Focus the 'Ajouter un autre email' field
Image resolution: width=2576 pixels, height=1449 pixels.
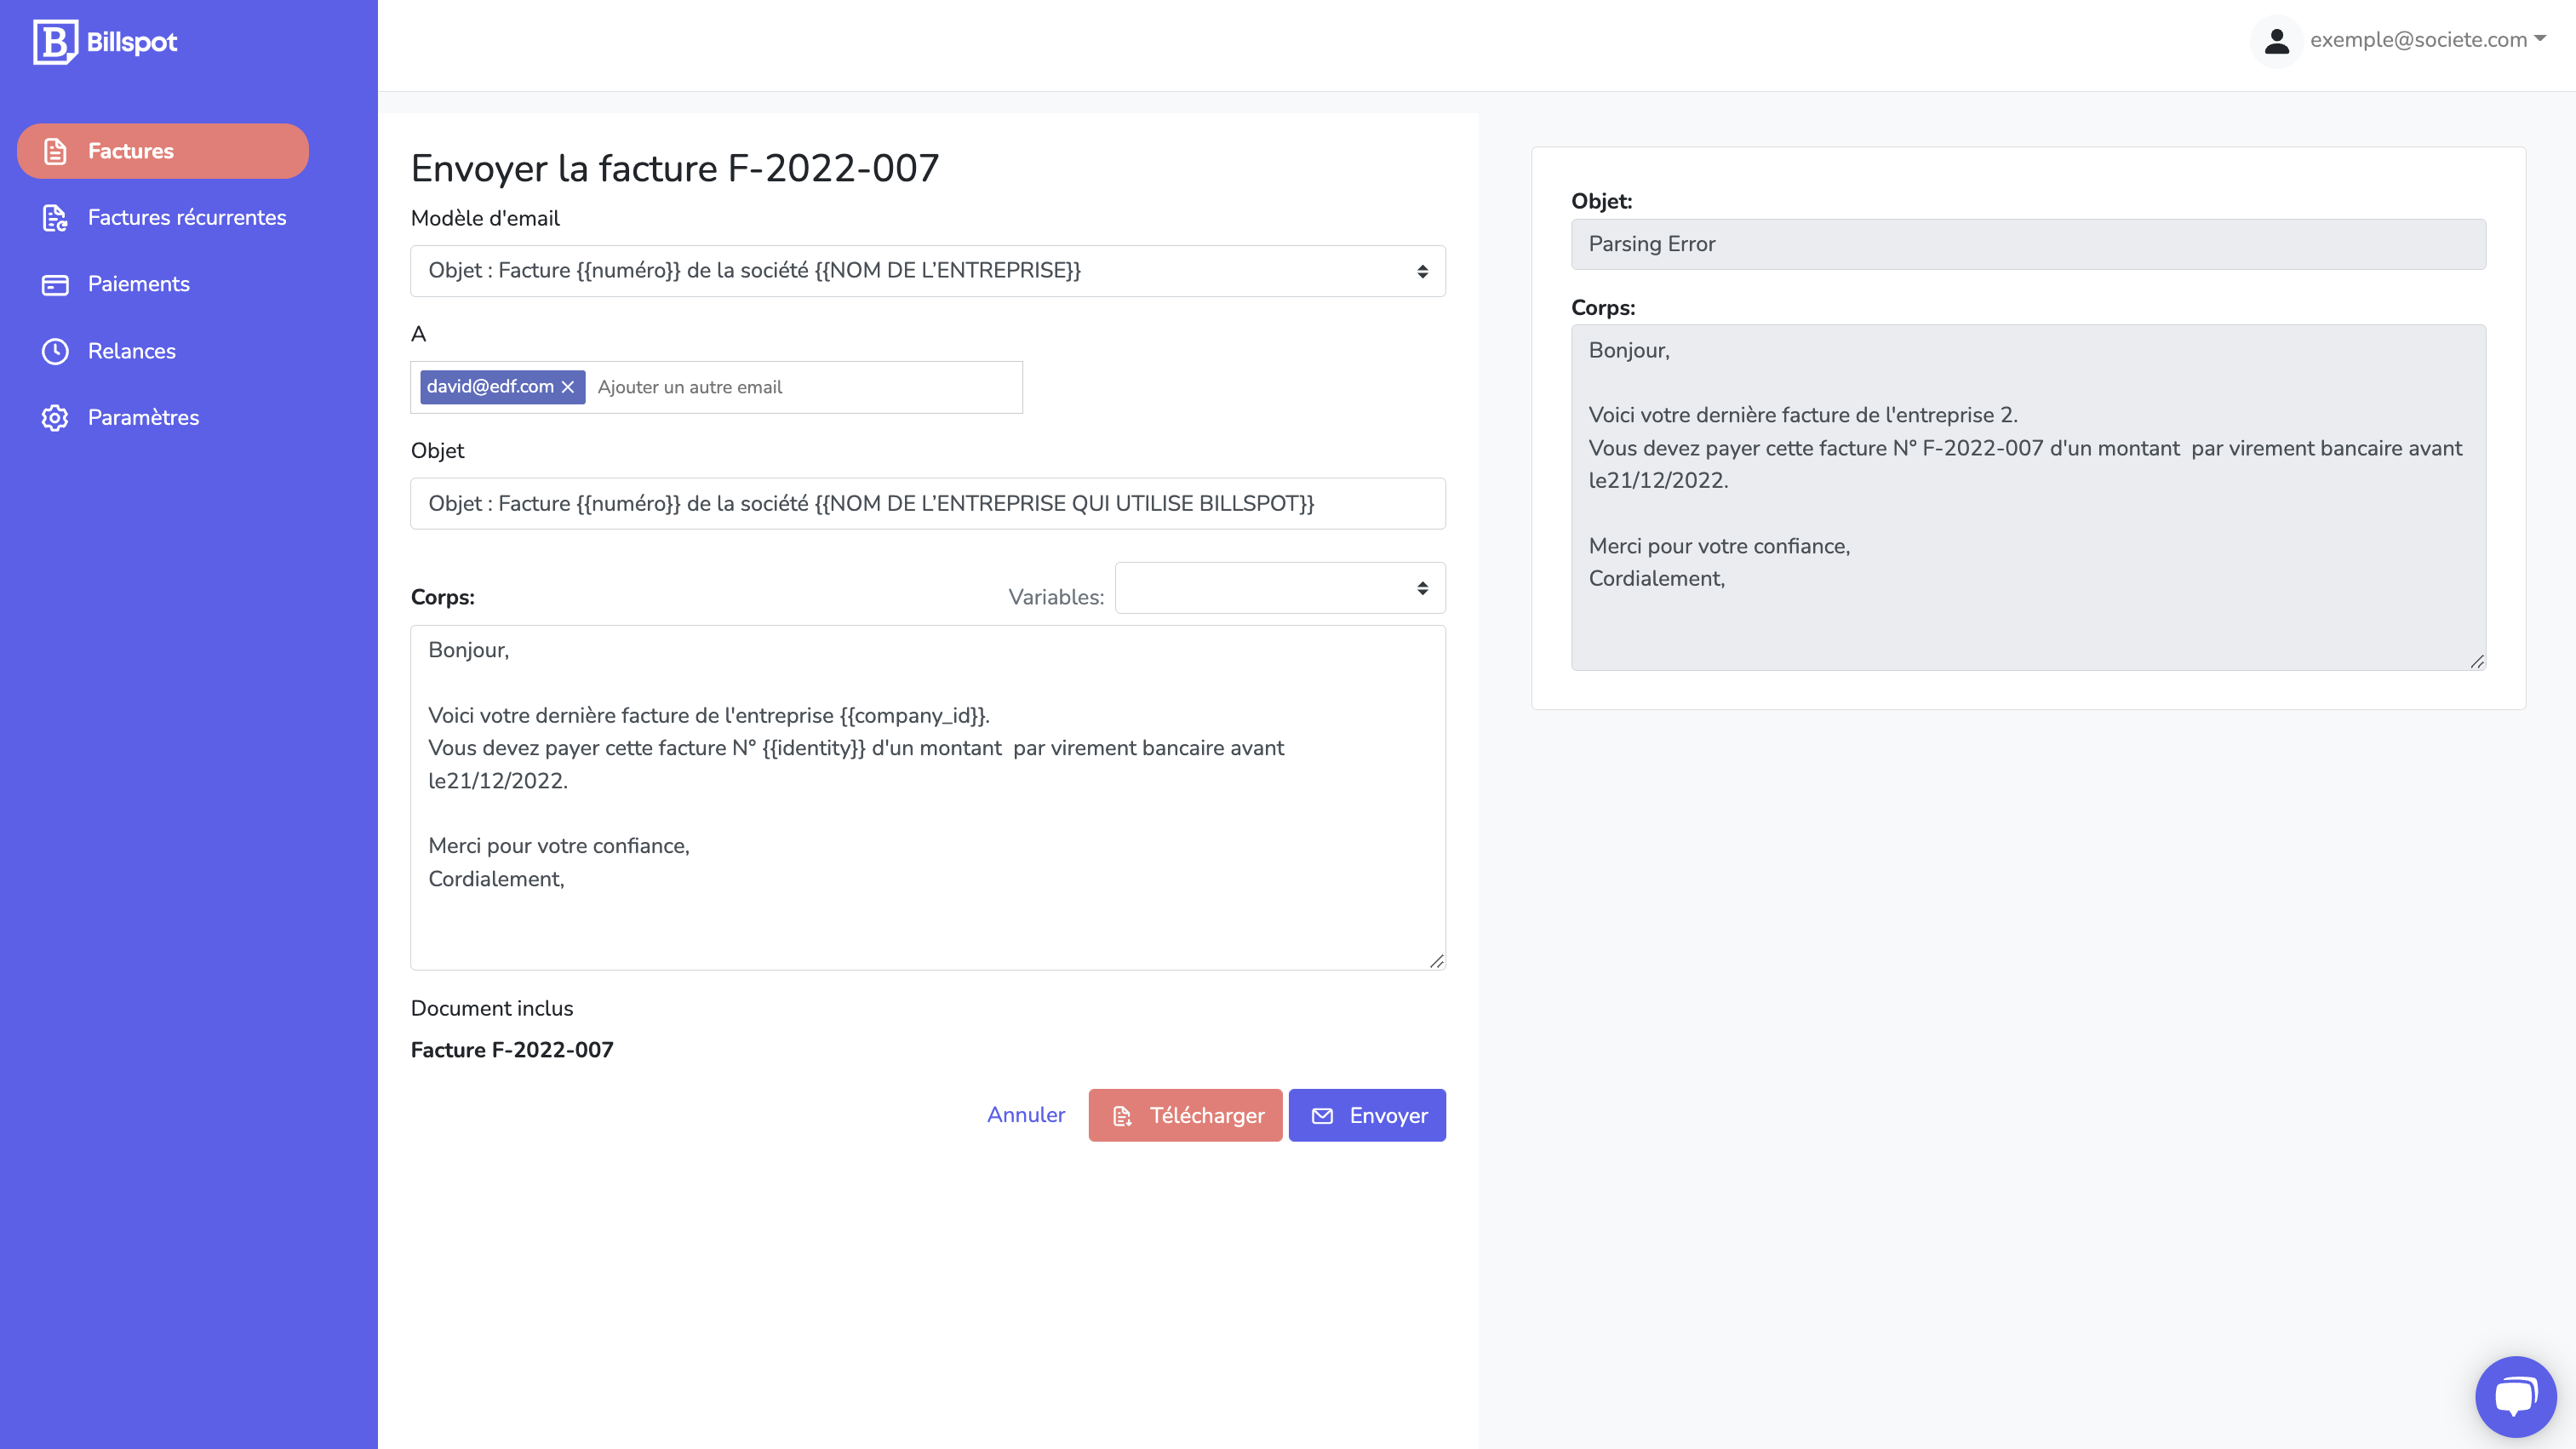(x=800, y=387)
